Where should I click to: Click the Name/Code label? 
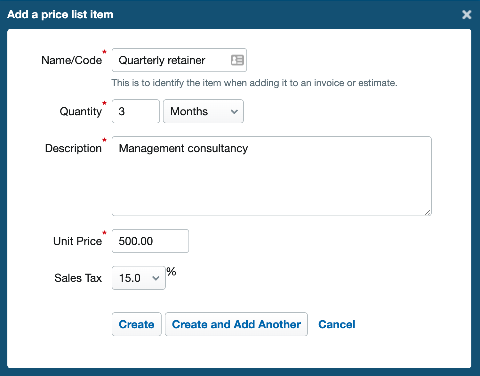pyautogui.click(x=72, y=60)
